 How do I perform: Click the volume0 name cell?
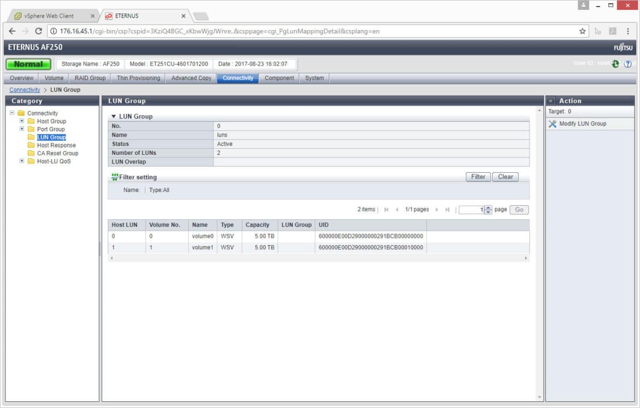[x=203, y=236]
